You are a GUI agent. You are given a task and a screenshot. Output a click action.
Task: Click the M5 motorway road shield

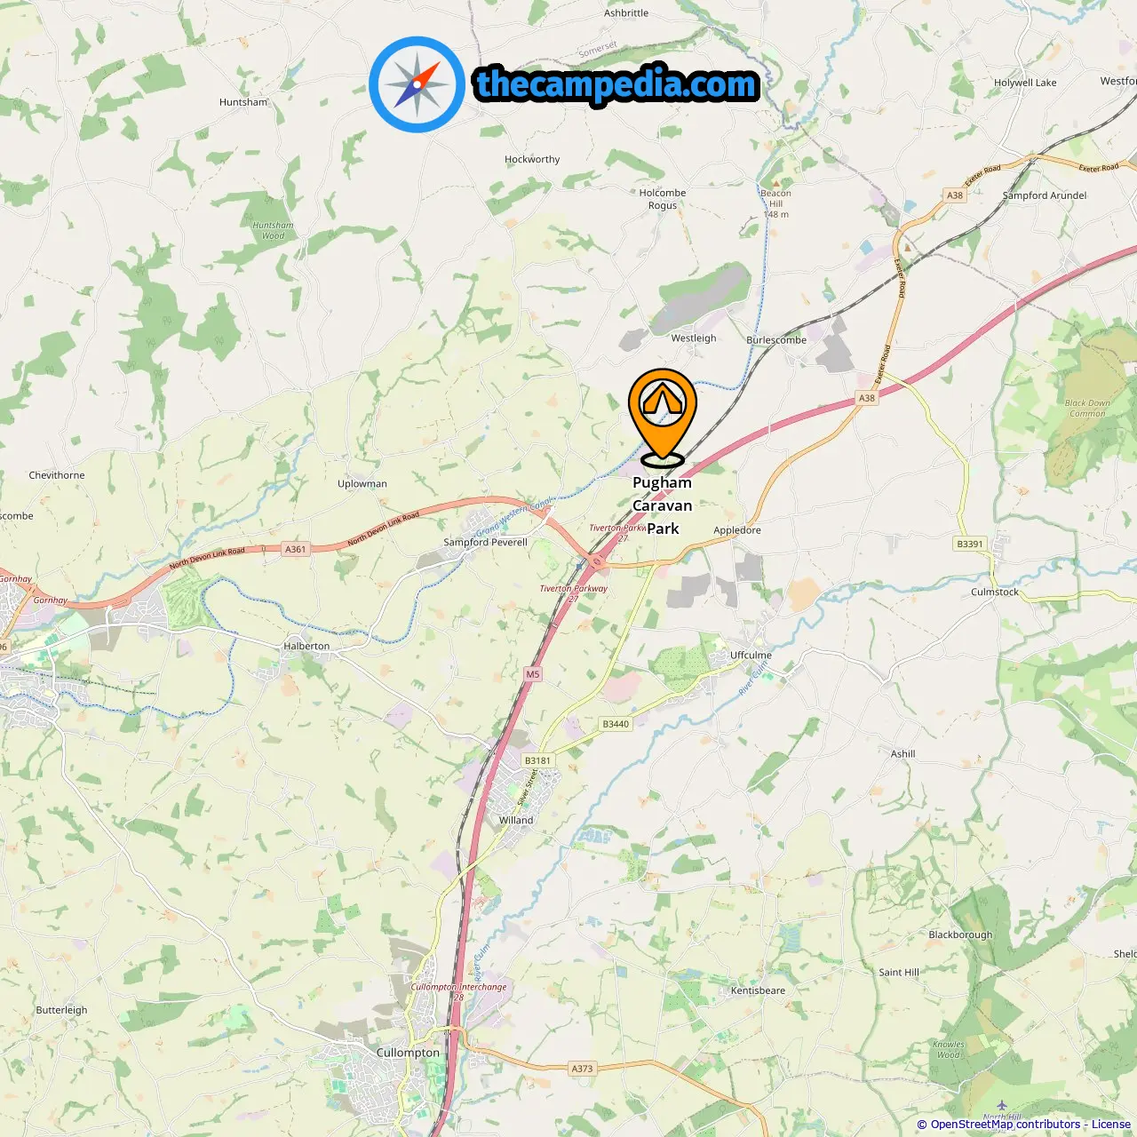click(x=533, y=674)
